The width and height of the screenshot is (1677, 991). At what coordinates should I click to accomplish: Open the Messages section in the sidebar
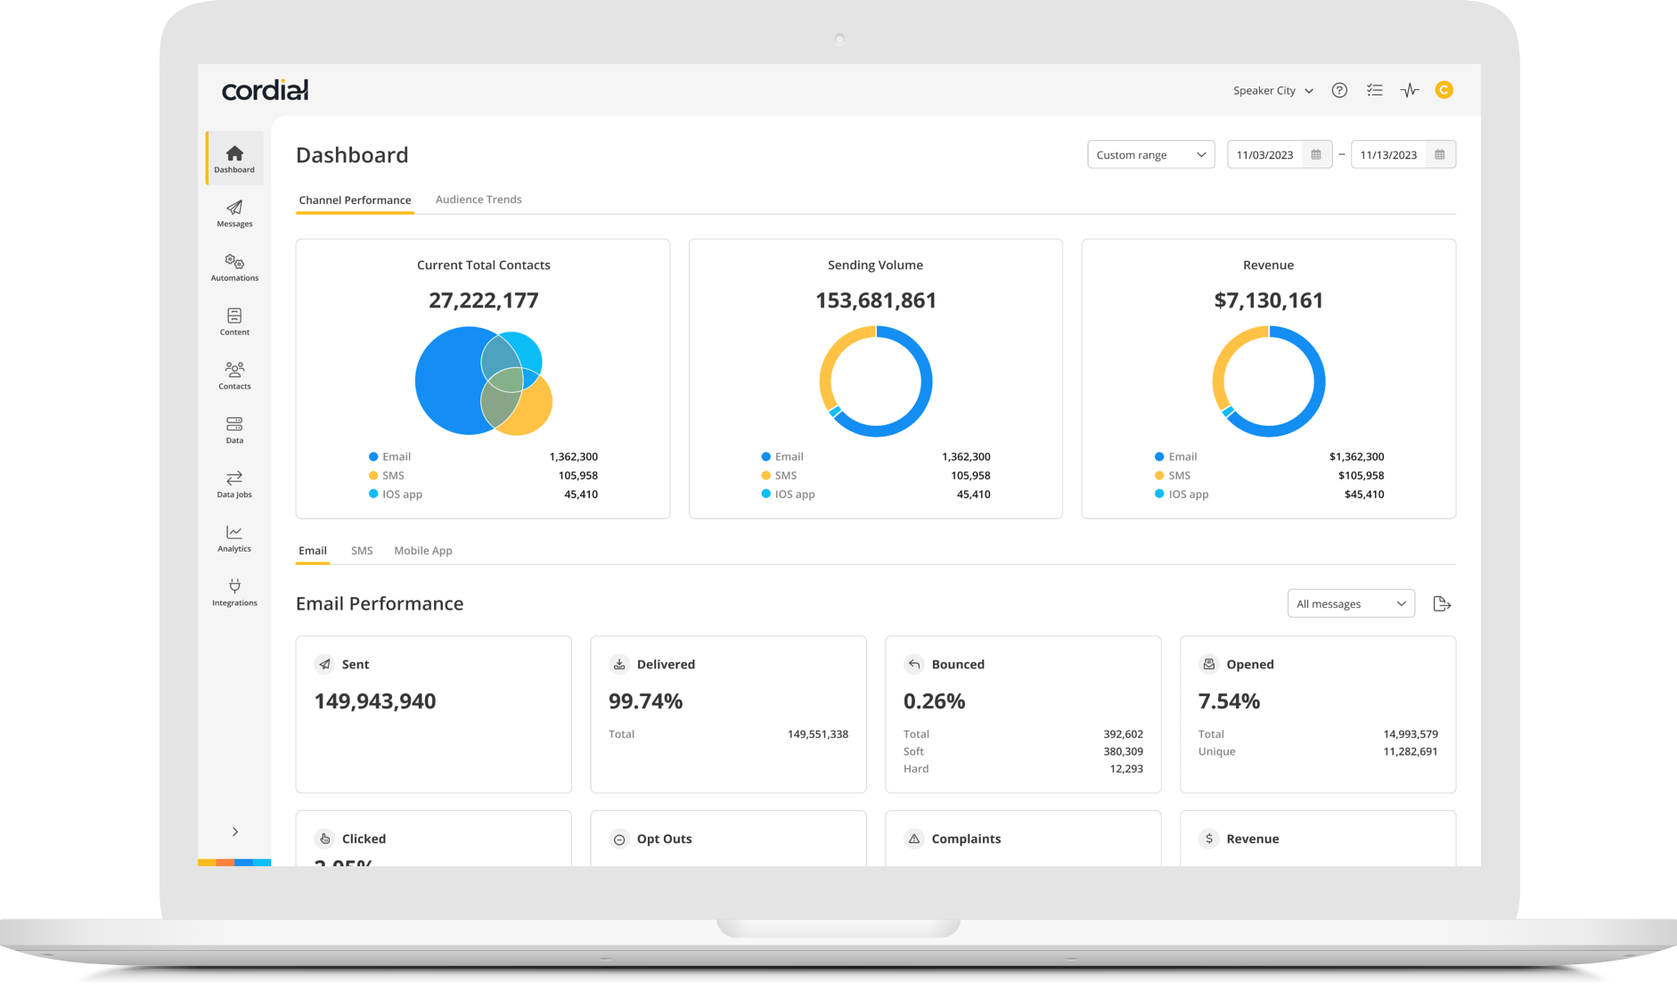click(x=234, y=214)
